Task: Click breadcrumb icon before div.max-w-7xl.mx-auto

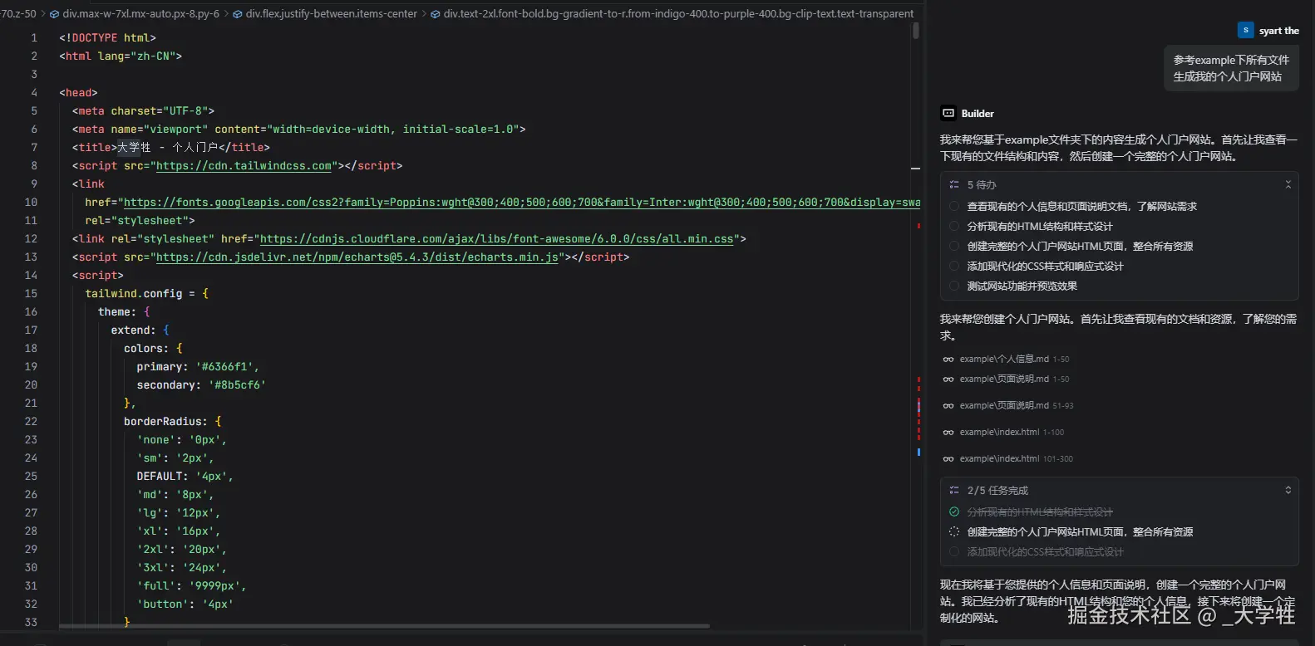Action: (54, 14)
